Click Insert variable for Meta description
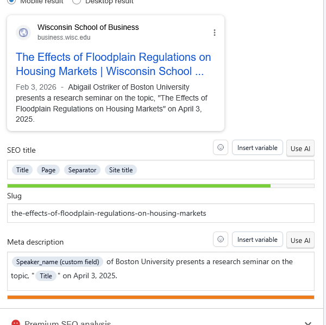The image size is (326, 325). pos(257,240)
